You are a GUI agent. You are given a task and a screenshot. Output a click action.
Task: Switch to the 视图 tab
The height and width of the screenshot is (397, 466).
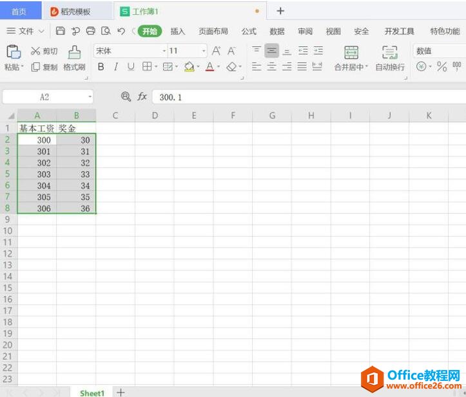tap(333, 31)
